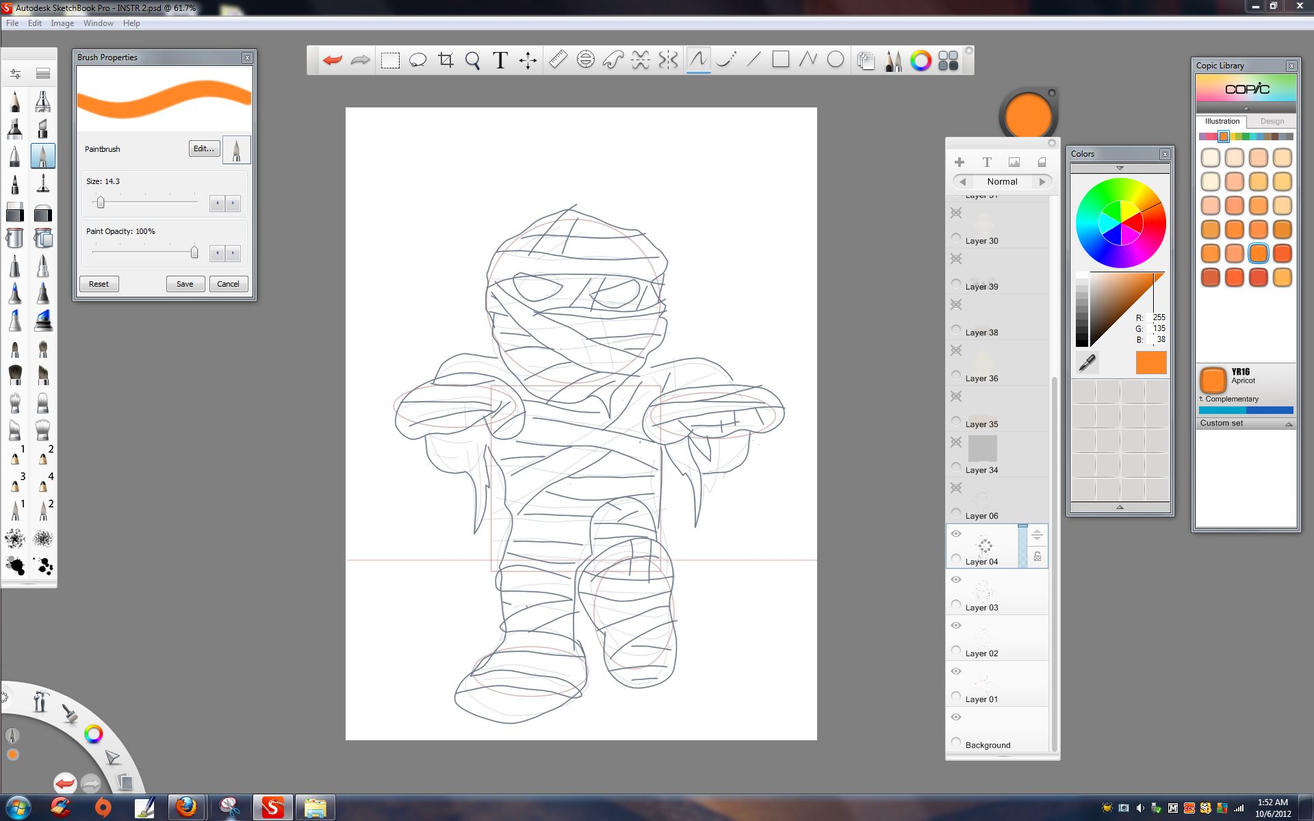Hide the Background layer via its eye
The width and height of the screenshot is (1314, 821).
[x=957, y=717]
